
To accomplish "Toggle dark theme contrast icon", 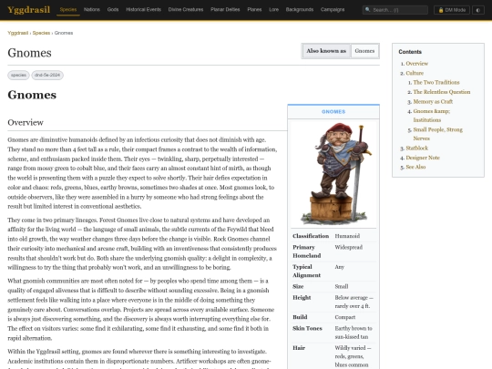I will click(478, 10).
